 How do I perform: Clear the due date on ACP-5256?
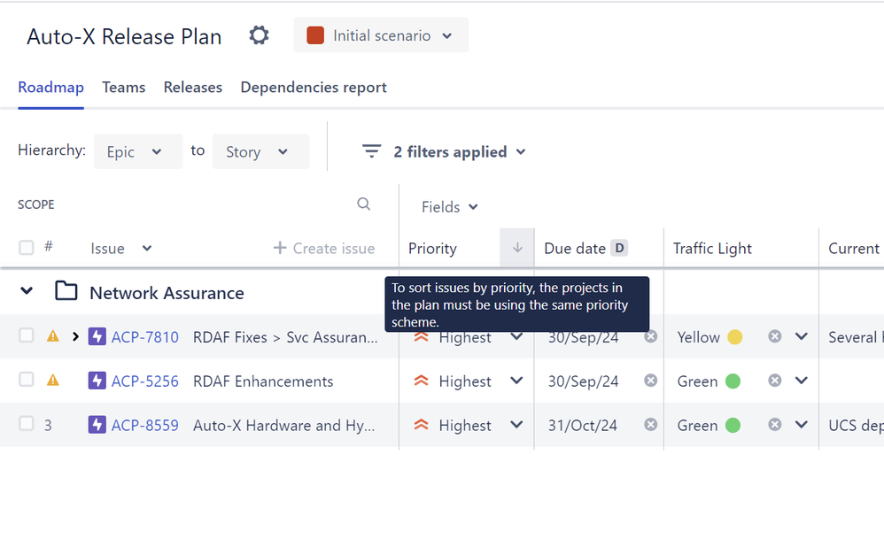(650, 381)
